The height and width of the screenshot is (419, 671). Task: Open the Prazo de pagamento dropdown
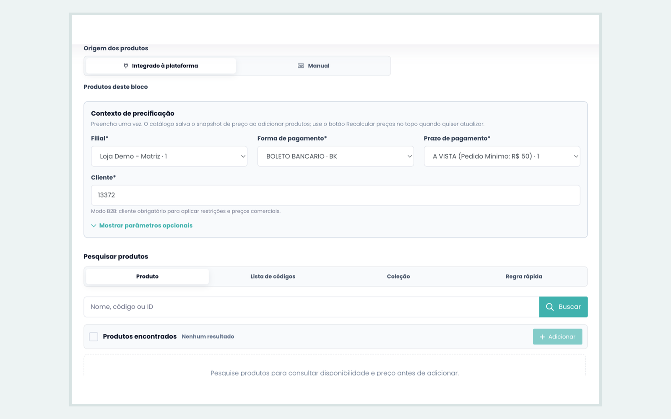(x=502, y=156)
